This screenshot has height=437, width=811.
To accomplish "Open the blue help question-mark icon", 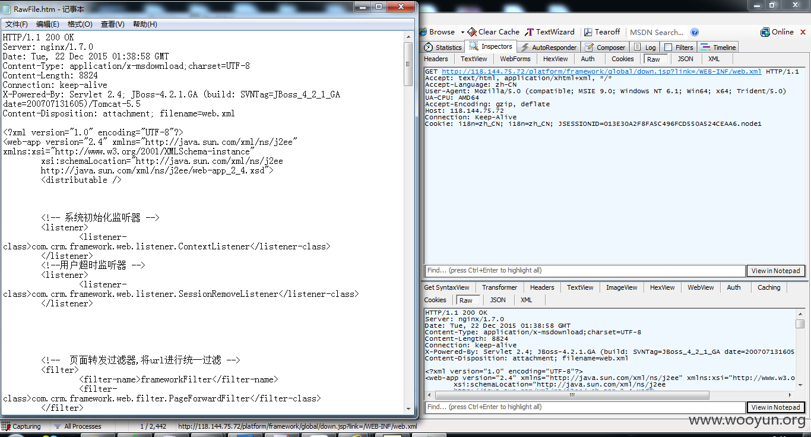I will [695, 32].
